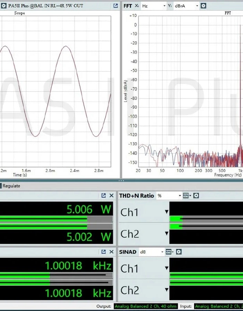Click the splitter handle between graphs and meters
The image size is (243, 311).
coord(121,180)
